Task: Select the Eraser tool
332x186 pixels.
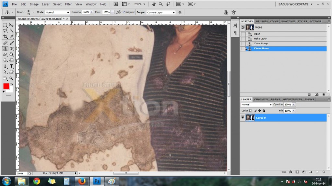Action: click(x=5, y=54)
